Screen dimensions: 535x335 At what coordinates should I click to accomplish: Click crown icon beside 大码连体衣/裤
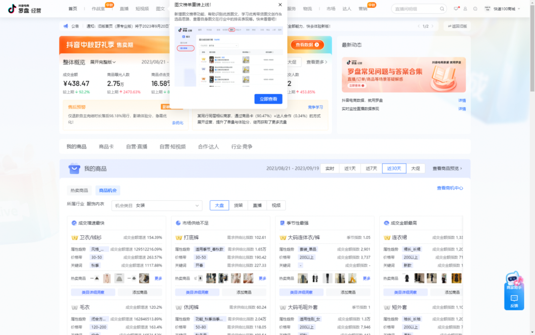(x=282, y=237)
